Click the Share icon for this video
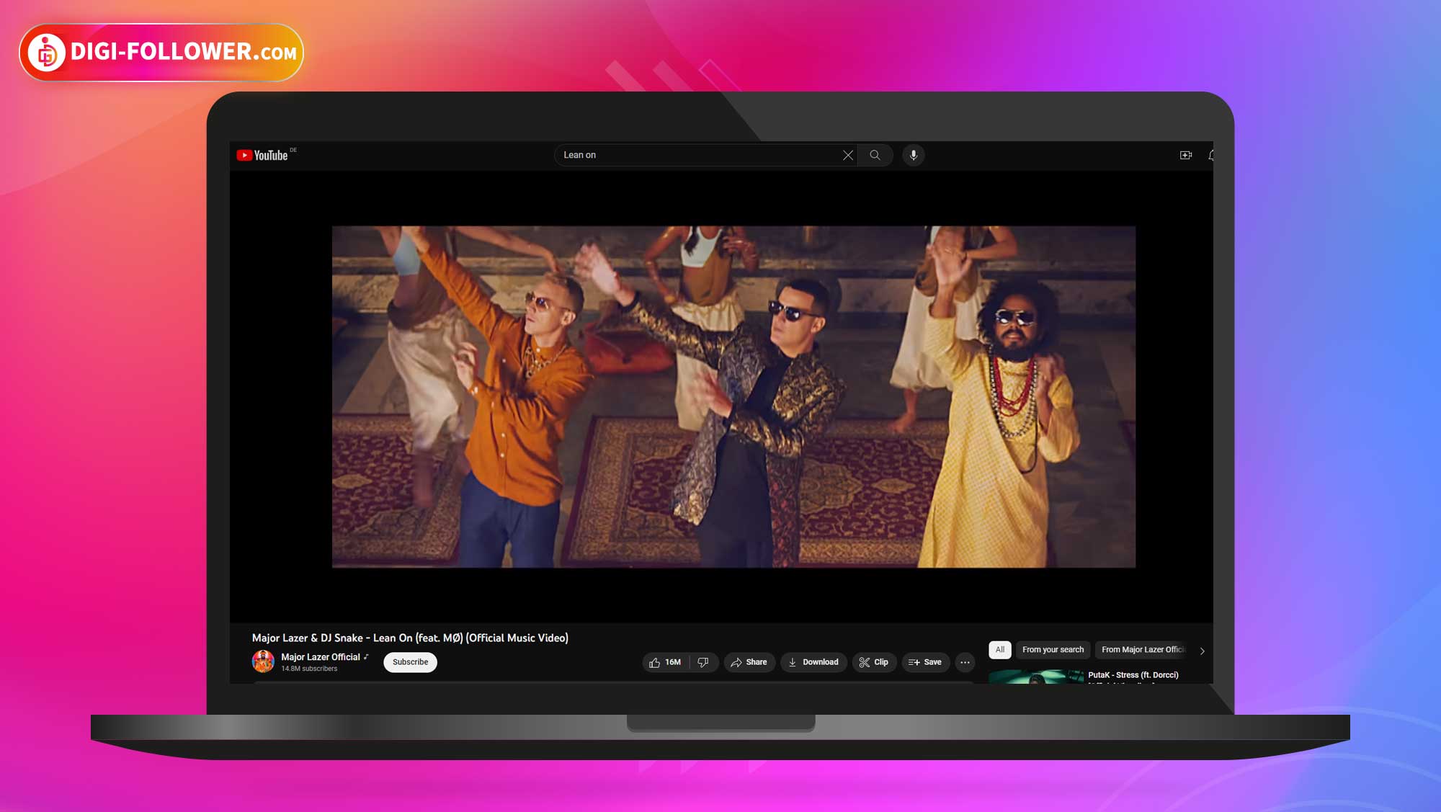Image resolution: width=1441 pixels, height=812 pixels. [749, 661]
